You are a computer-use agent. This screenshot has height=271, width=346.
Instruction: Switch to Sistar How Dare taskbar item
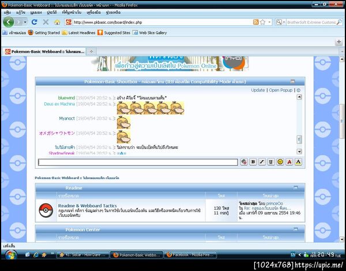point(83,255)
